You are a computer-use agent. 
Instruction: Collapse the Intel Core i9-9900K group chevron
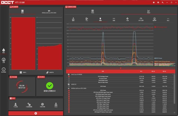(173, 74)
